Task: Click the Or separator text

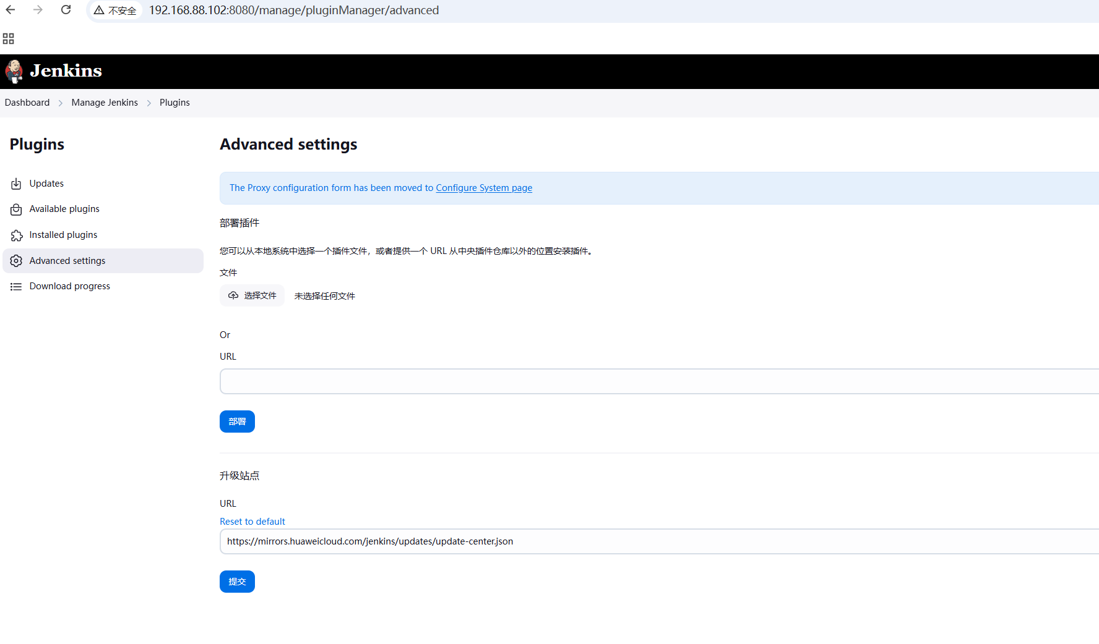Action: click(x=225, y=335)
